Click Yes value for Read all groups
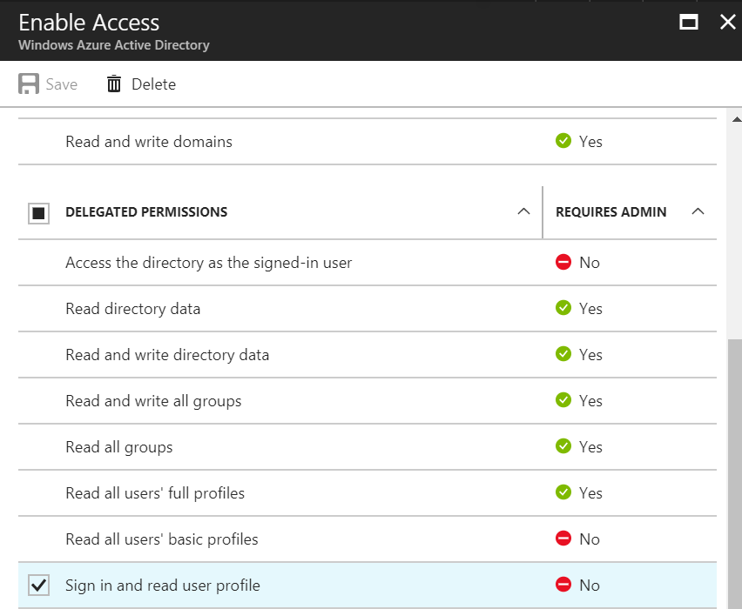 590,447
